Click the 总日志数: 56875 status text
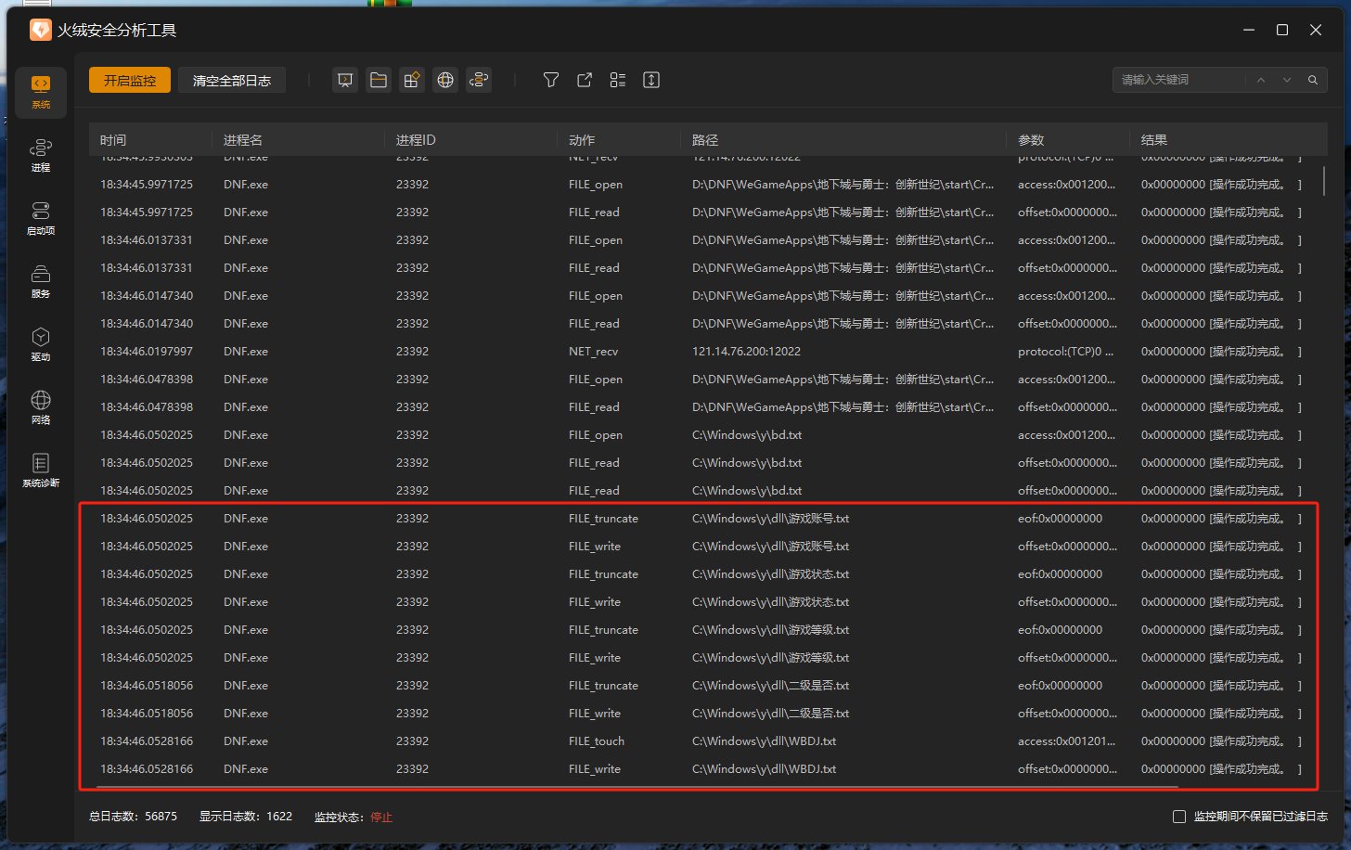 tap(133, 817)
